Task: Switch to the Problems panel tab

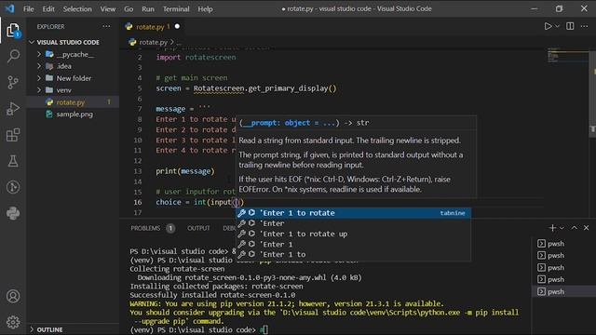Action: tap(152, 228)
